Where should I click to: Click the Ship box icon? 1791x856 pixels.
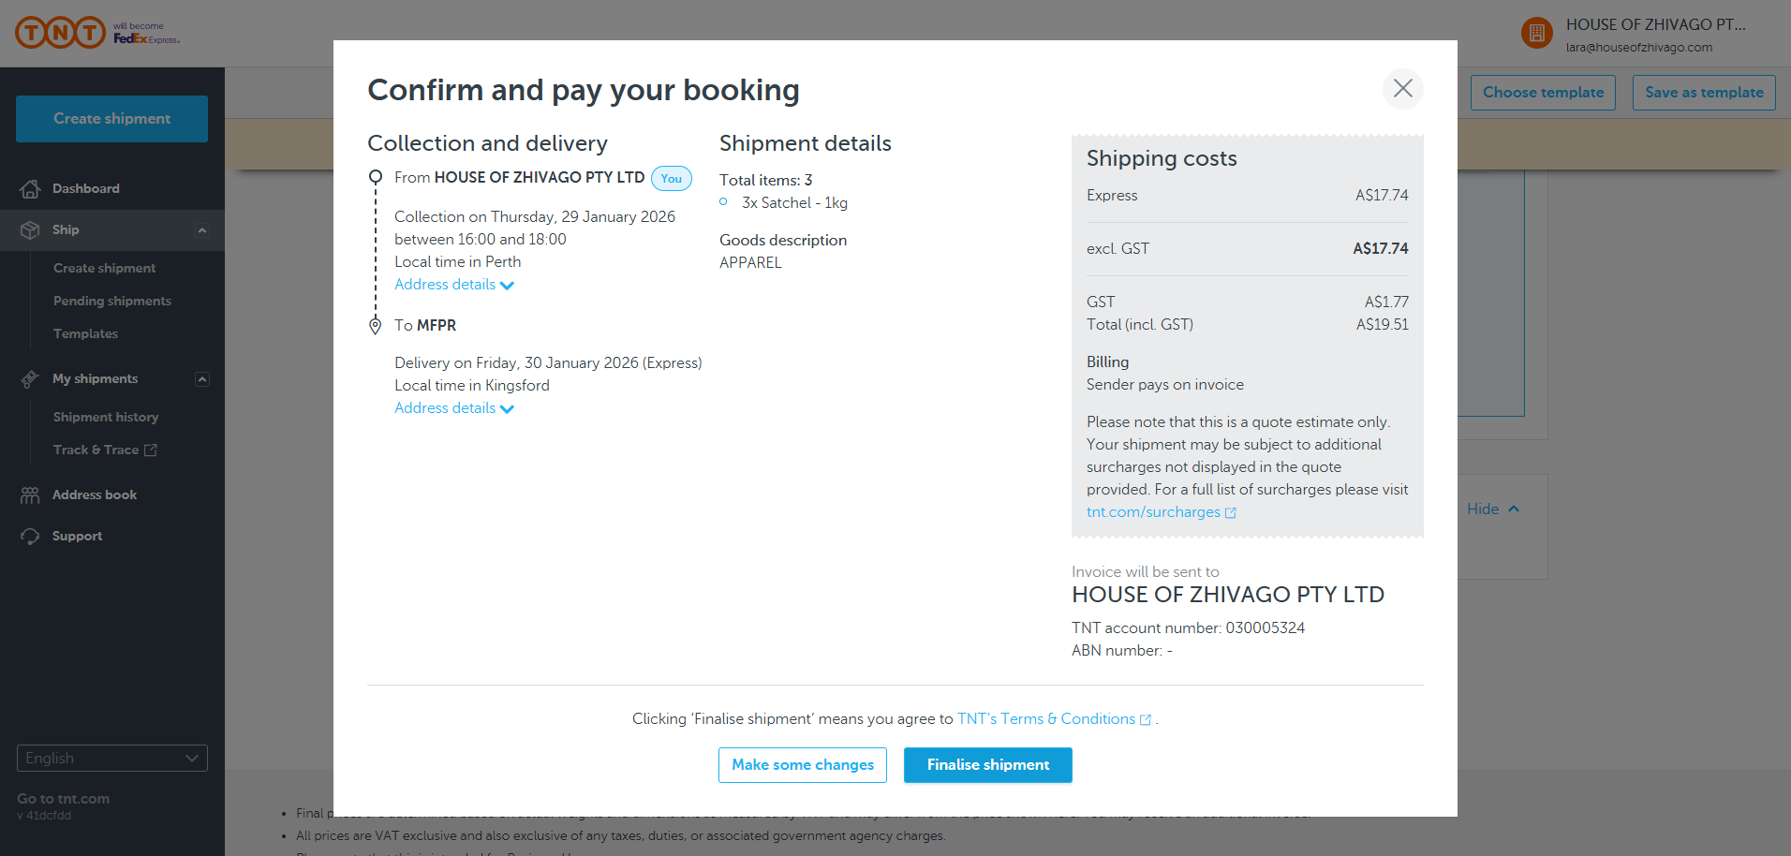click(30, 230)
